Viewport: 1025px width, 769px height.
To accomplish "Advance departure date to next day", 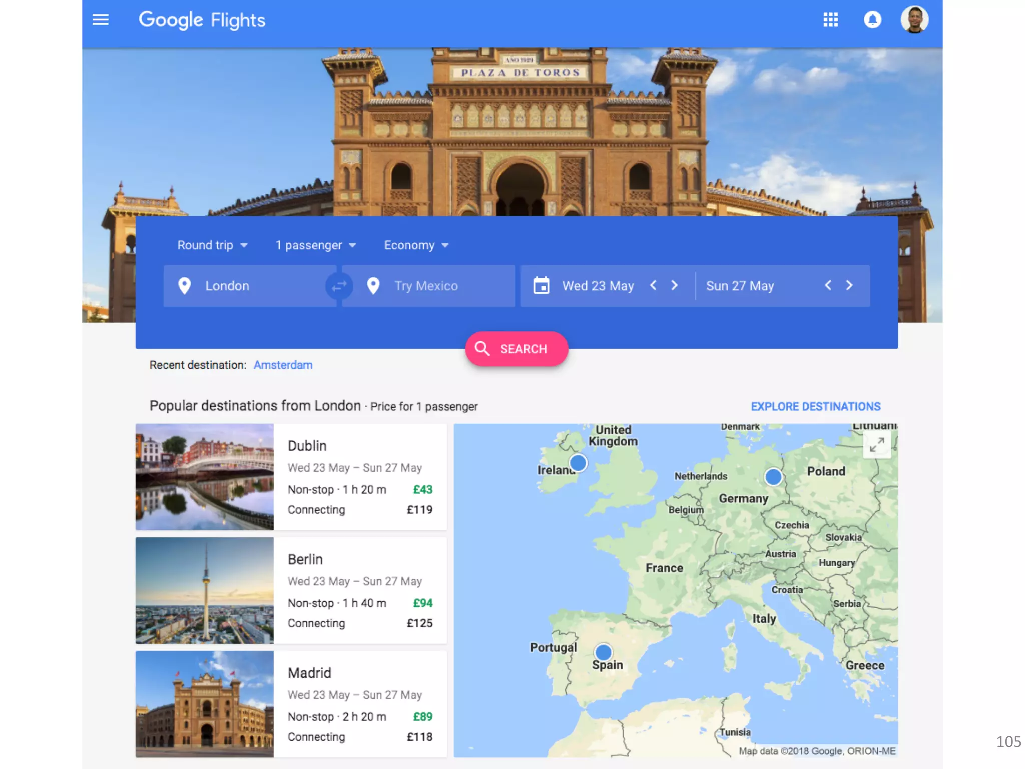I will [x=674, y=285].
